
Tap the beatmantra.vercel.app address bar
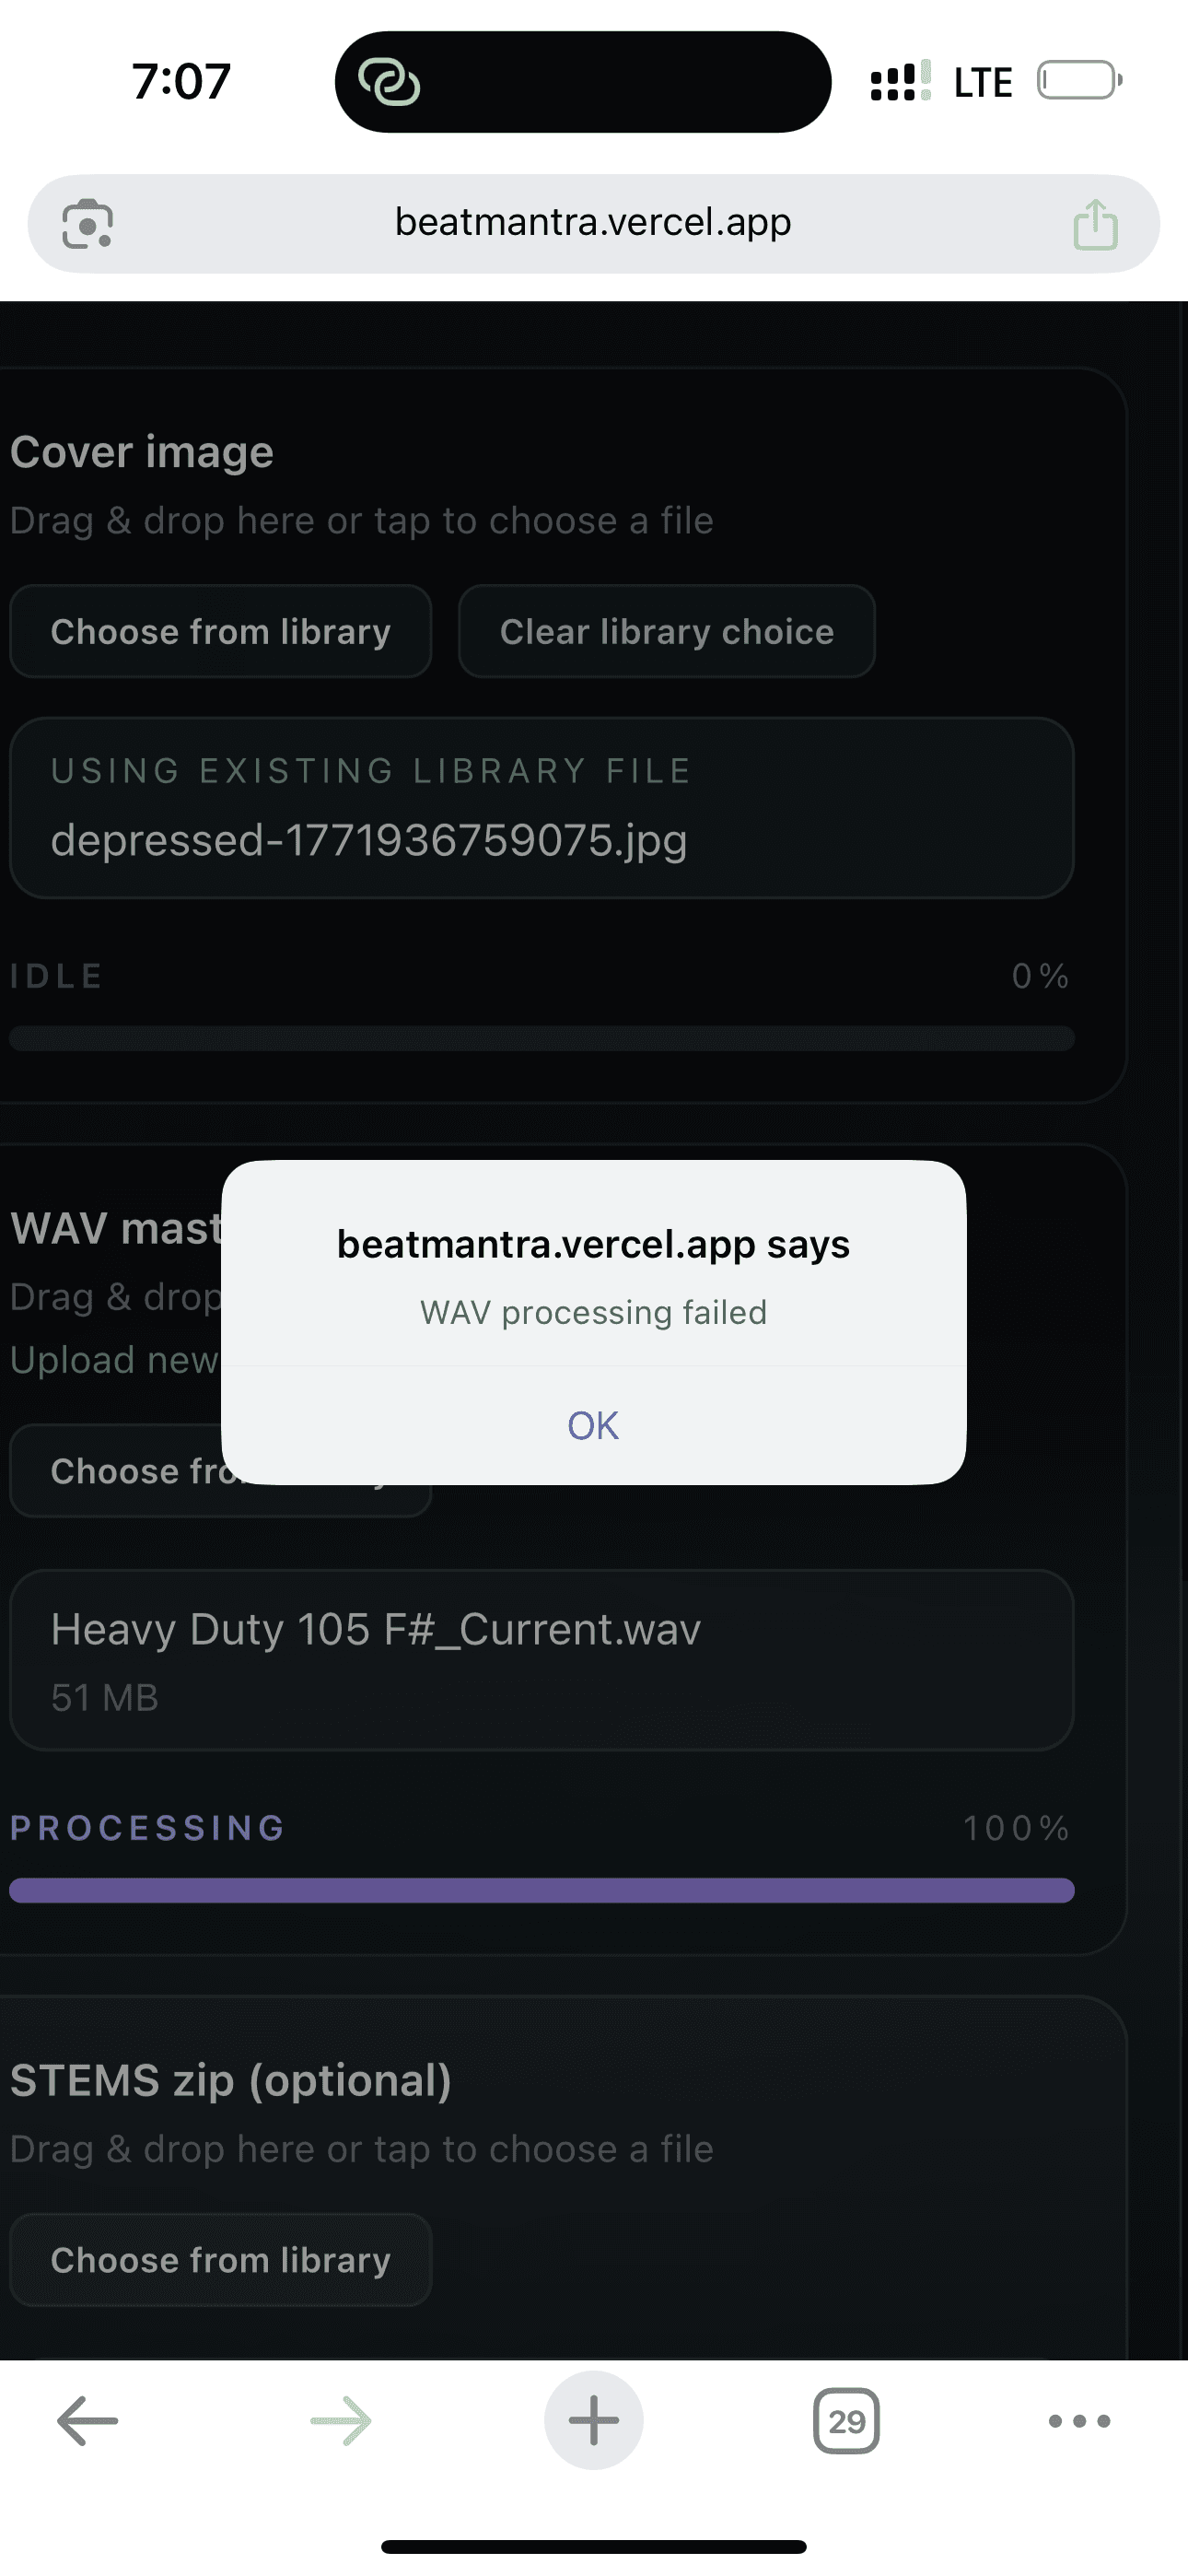(x=593, y=222)
